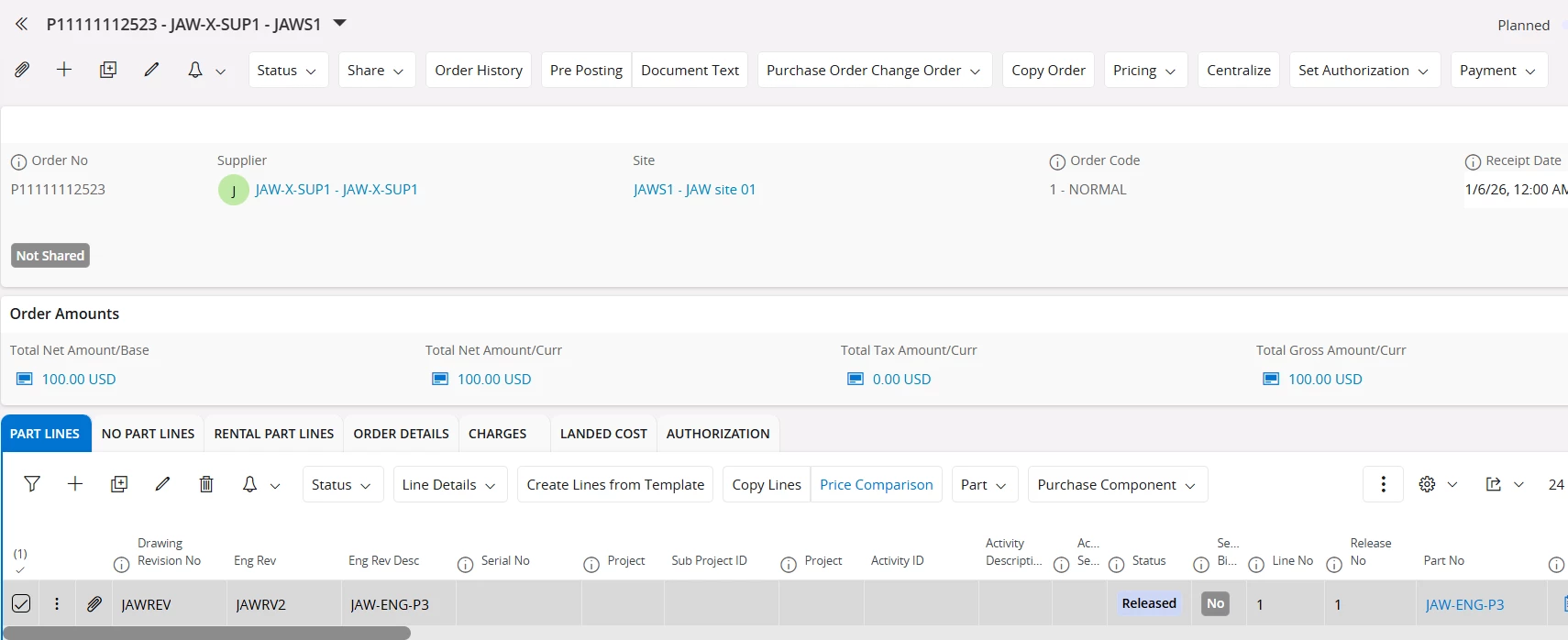This screenshot has width=1568, height=640.
Task: Click the Price Comparison button
Action: click(876, 485)
